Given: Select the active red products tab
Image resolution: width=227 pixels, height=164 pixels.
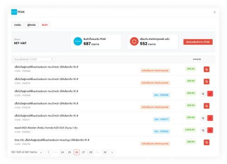Looking at the screenshot, I should point(44,25).
